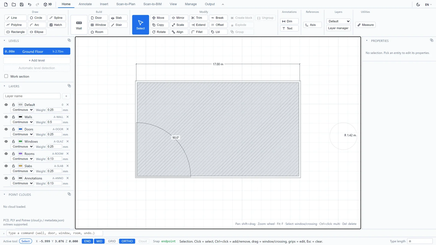The width and height of the screenshot is (436, 245).
Task: Lock the Windows layer
Action: click(x=13, y=141)
